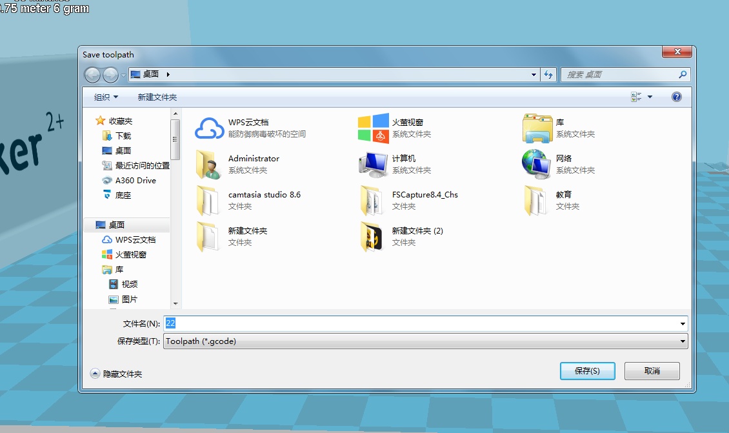
Task: Open the 文件名 filename history dropdown arrow
Action: click(x=683, y=323)
